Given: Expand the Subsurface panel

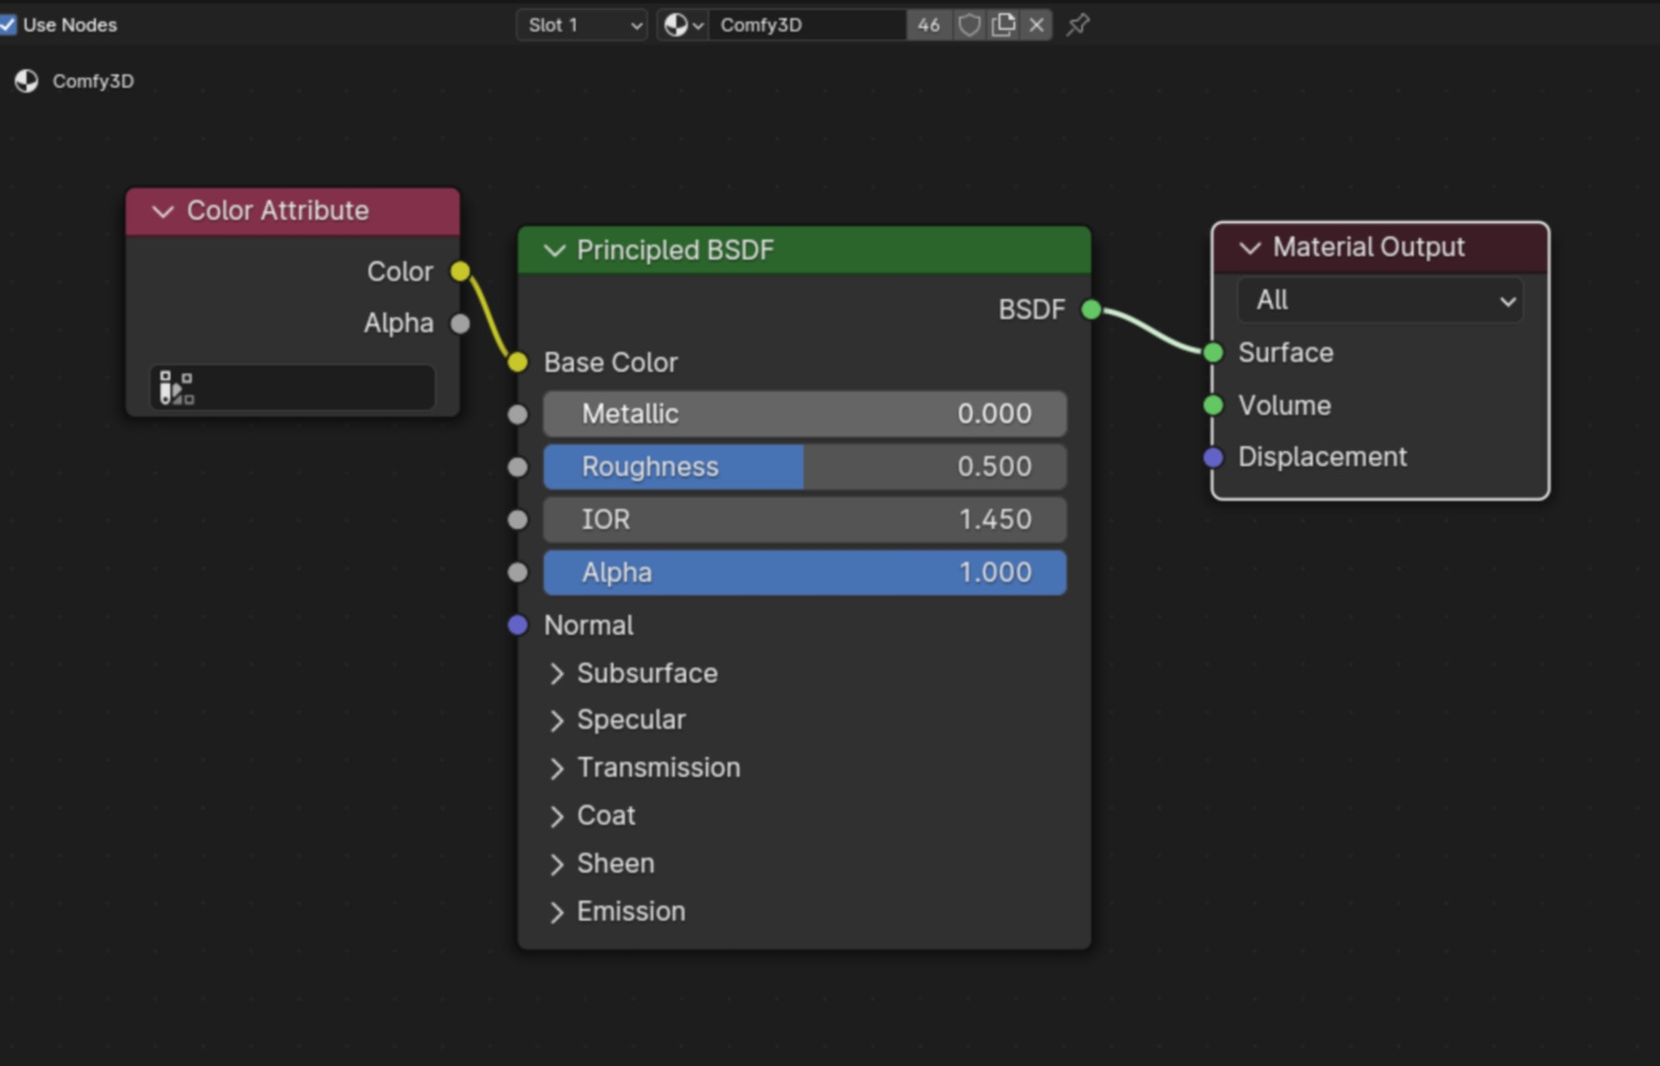Looking at the screenshot, I should point(557,673).
